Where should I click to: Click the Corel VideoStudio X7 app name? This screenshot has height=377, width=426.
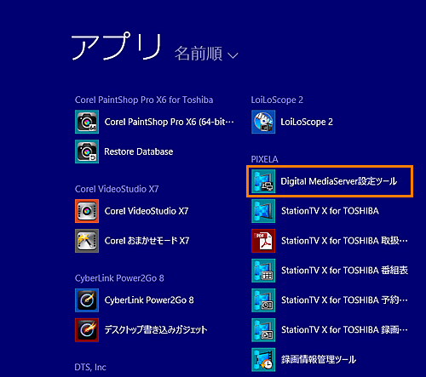pyautogui.click(x=147, y=211)
